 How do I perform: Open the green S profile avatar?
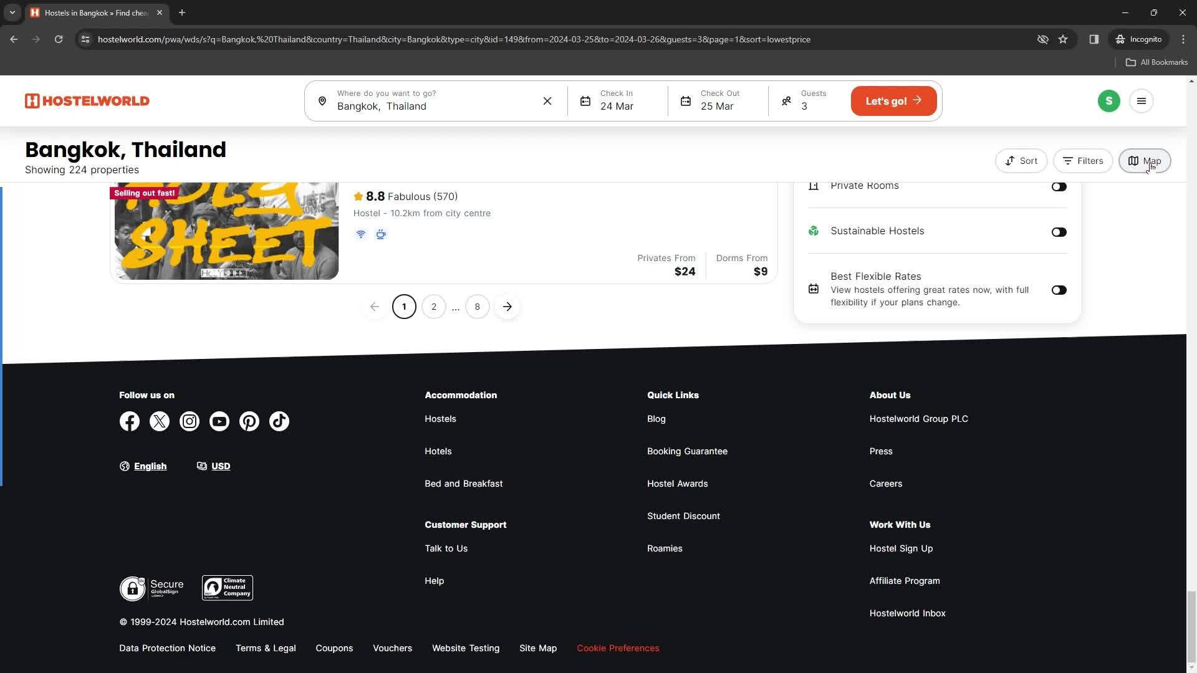point(1109,101)
